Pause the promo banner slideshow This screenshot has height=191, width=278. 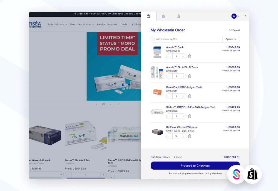(x=119, y=104)
